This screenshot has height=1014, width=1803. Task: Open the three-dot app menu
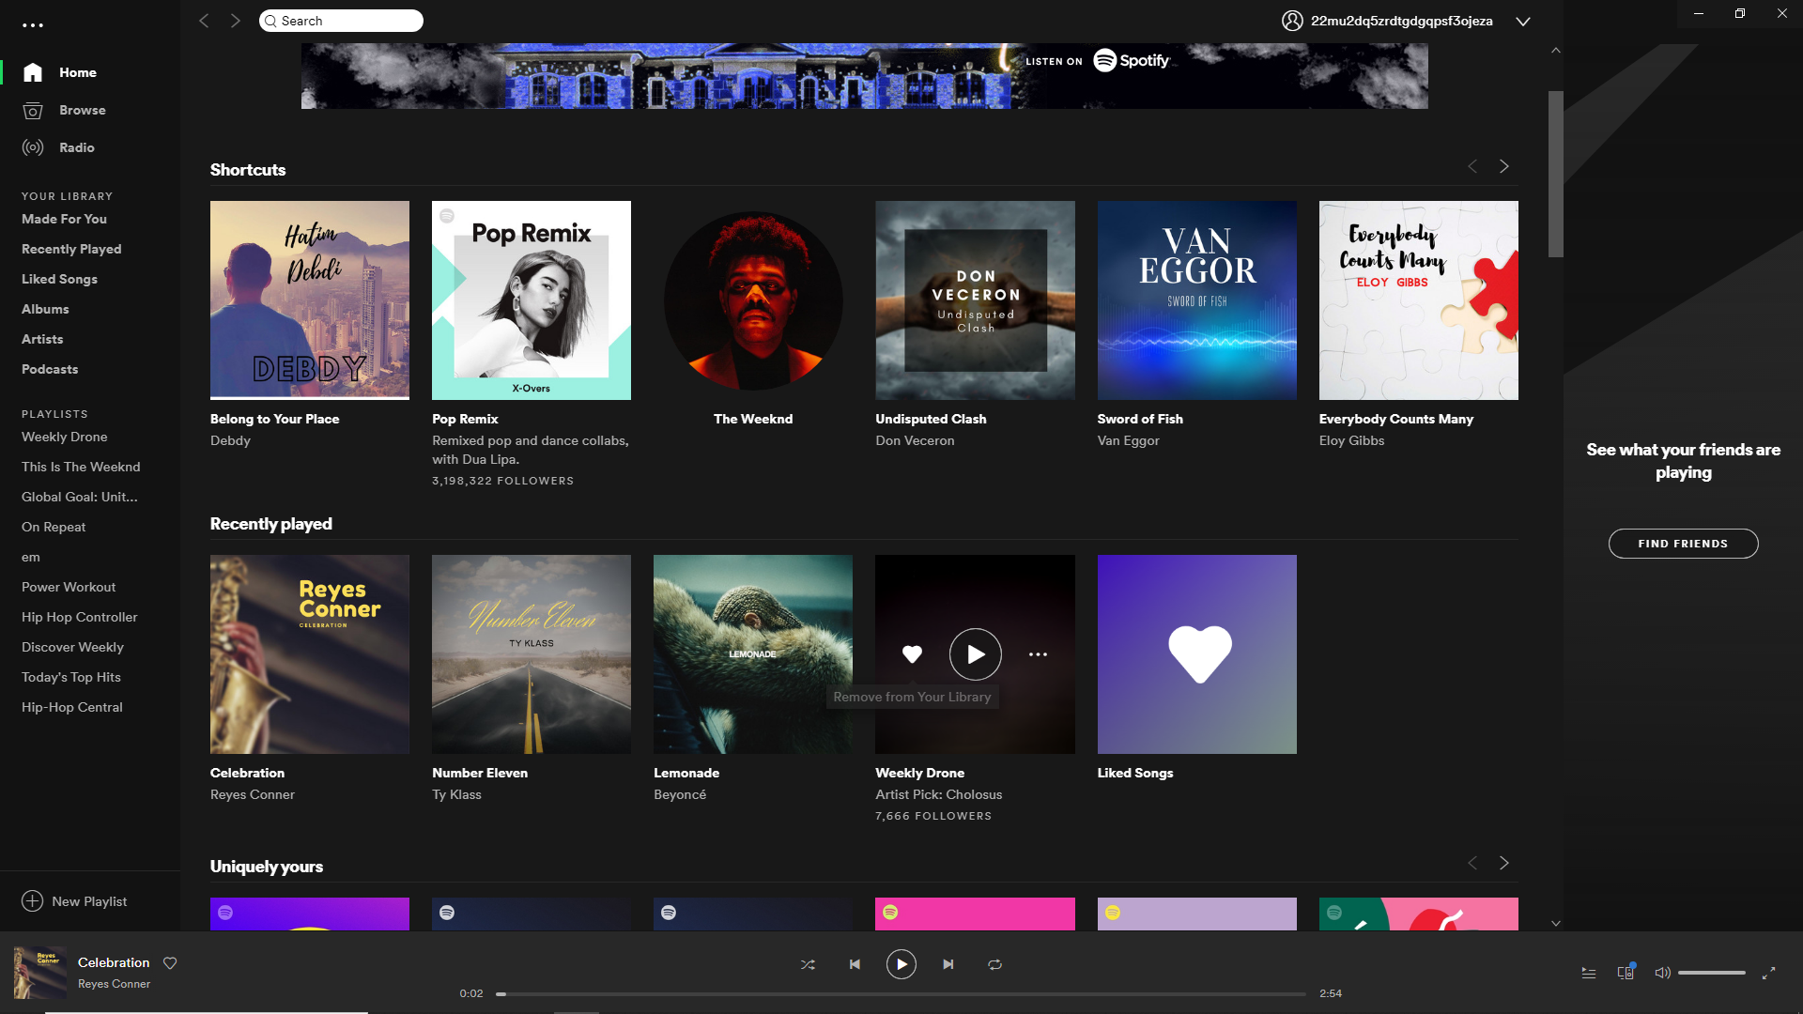[33, 25]
